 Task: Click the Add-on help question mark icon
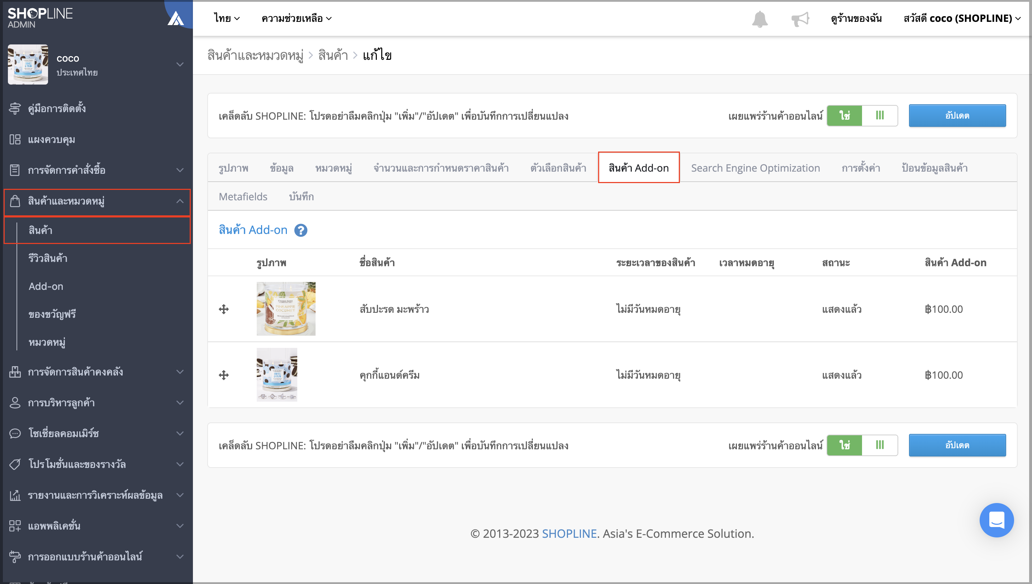pos(300,230)
